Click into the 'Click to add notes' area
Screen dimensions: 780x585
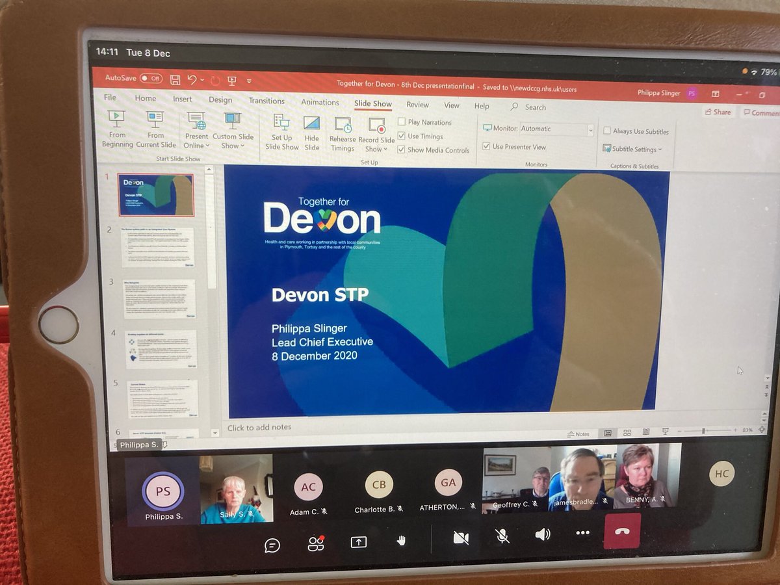259,427
